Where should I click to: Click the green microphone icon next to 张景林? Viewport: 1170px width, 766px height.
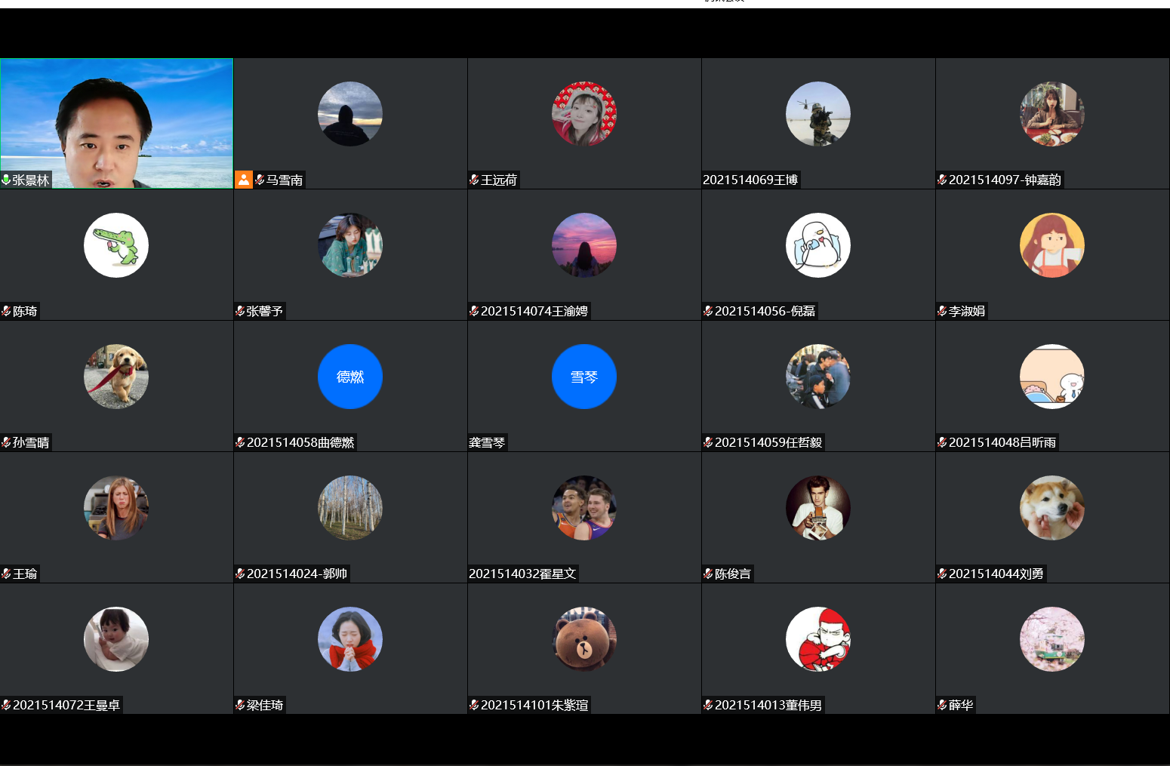[6, 180]
